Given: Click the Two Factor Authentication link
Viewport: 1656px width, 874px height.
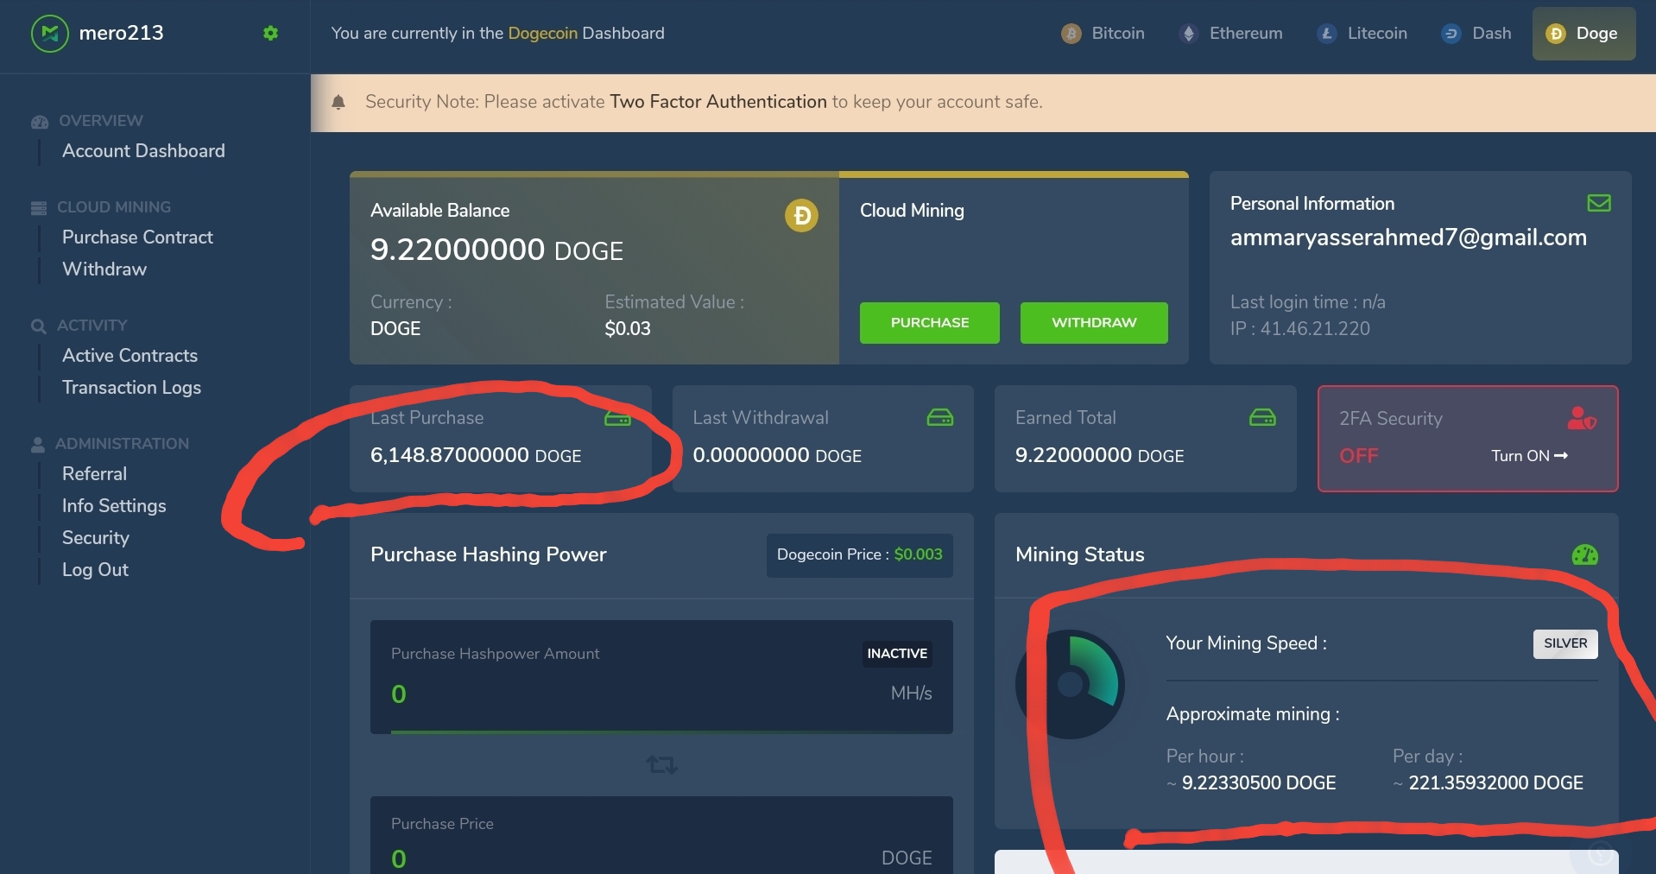Looking at the screenshot, I should point(718,102).
